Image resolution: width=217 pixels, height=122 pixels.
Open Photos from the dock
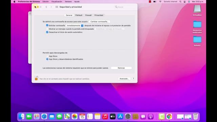(x=75, y=117)
